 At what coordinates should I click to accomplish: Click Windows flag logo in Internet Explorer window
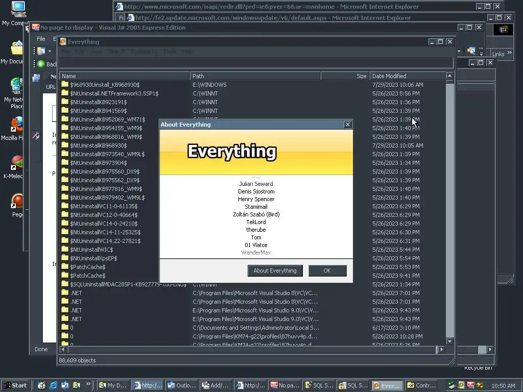pos(503,29)
